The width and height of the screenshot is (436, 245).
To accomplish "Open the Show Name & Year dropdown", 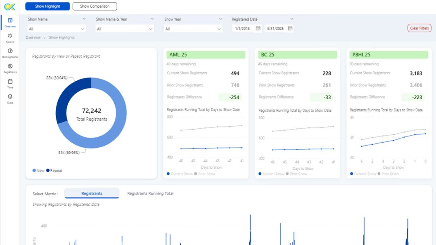I will pyautogui.click(x=125, y=29).
